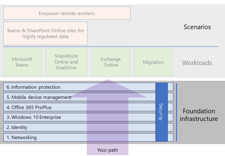Open the Migration workload tile

tap(153, 62)
